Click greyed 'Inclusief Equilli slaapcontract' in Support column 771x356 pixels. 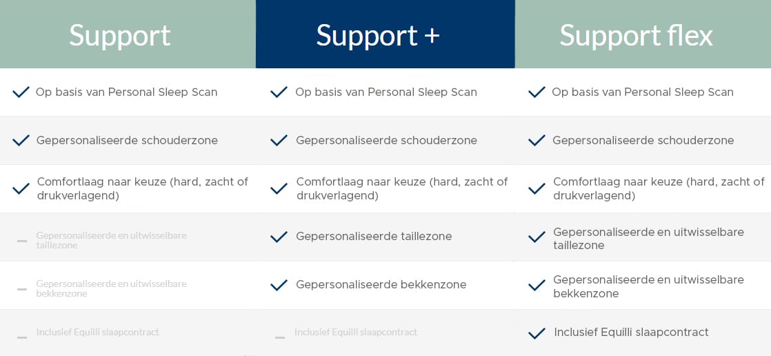[97, 333]
